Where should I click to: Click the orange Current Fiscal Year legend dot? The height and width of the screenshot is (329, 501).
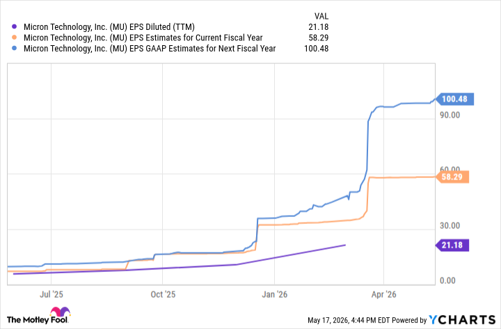click(14, 38)
